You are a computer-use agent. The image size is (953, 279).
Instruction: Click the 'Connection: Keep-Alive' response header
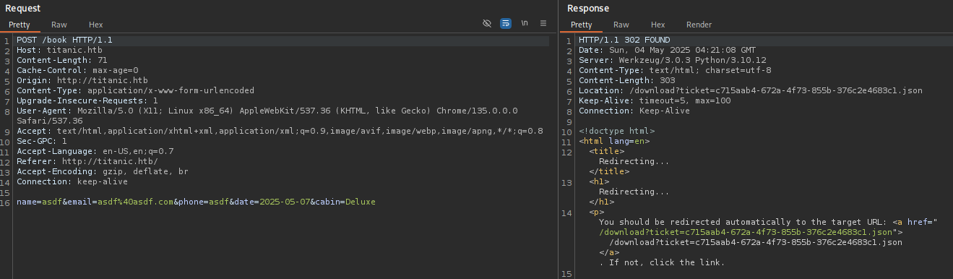point(634,111)
